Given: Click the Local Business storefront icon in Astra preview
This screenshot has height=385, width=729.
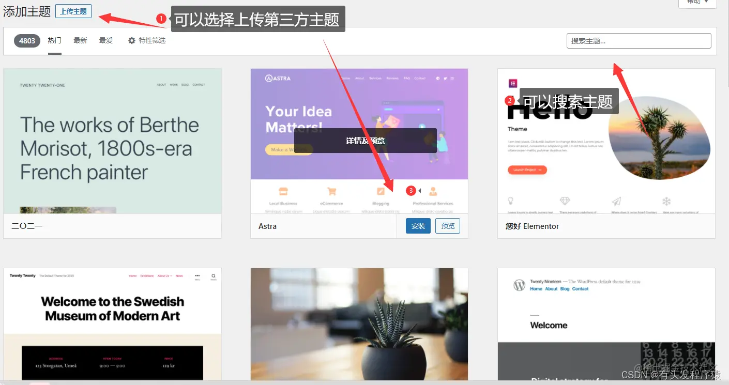Looking at the screenshot, I should pyautogui.click(x=283, y=192).
